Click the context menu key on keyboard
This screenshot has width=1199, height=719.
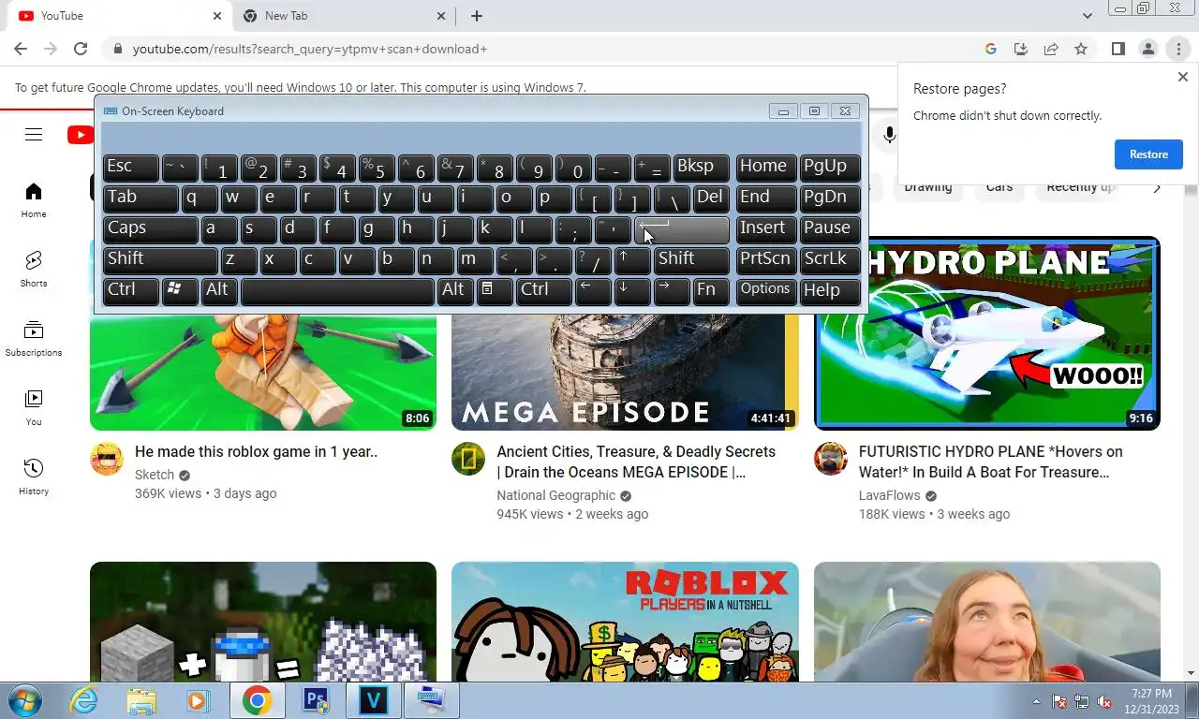(x=495, y=291)
